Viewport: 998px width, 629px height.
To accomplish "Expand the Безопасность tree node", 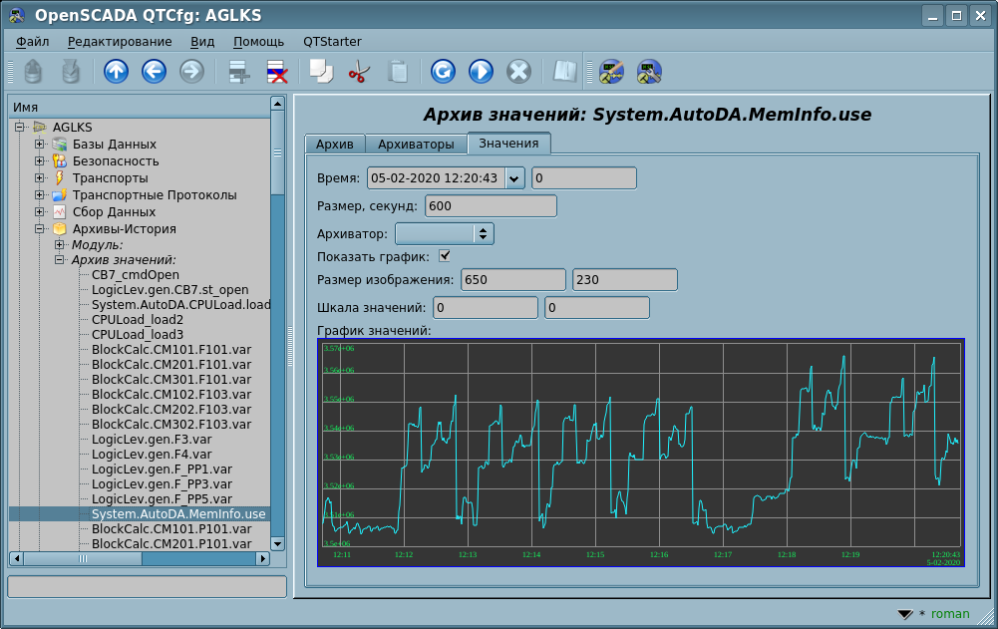I will [39, 161].
